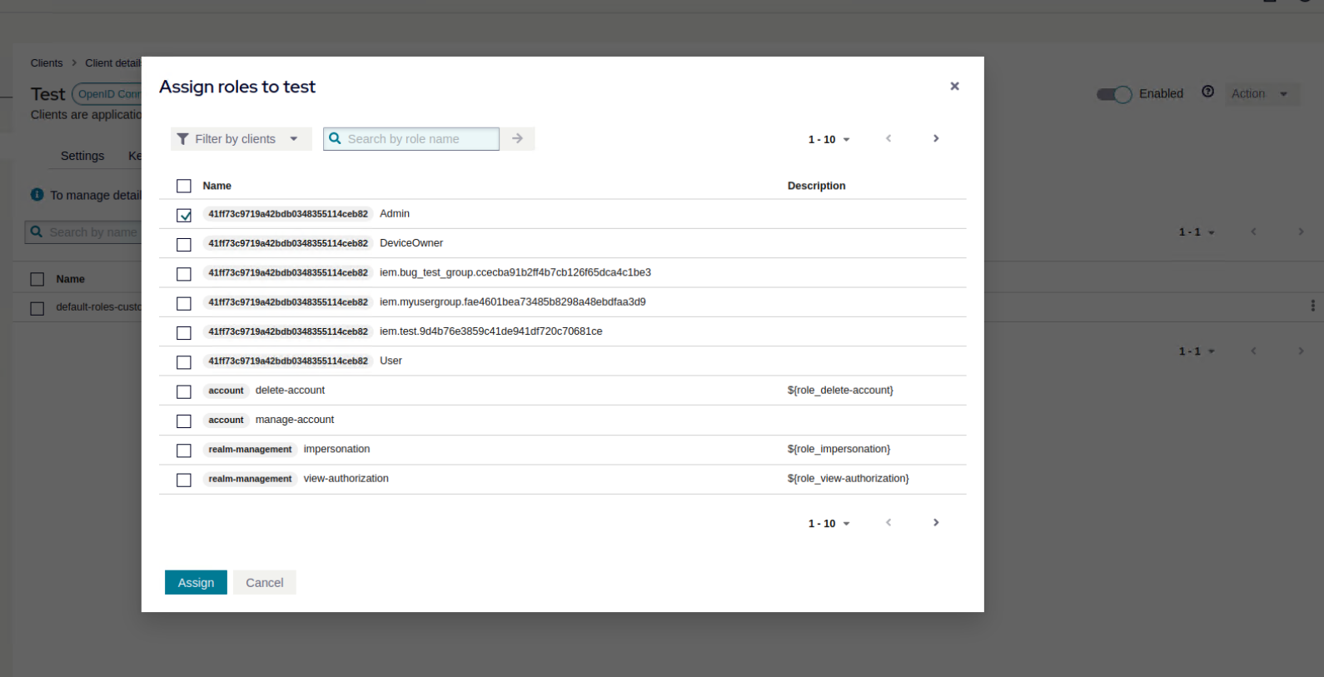Click lower next page arrow in background

tap(1301, 351)
